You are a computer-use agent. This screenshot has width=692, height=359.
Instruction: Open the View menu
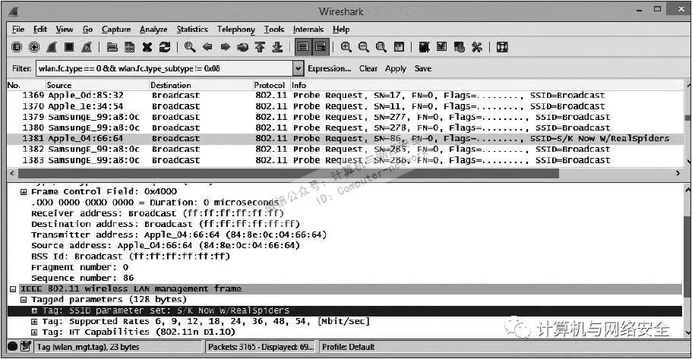65,29
